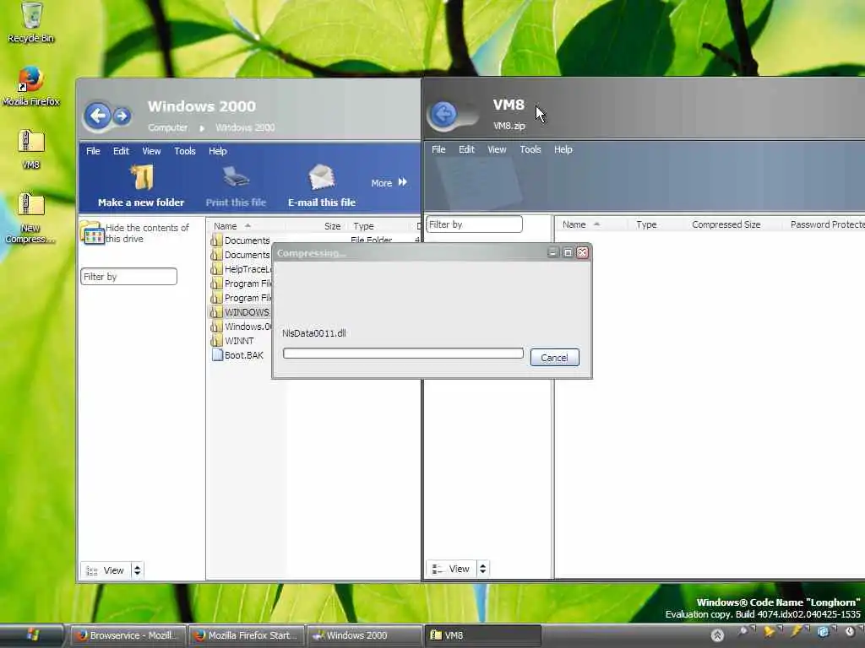Open Edit menu in VM8 window
Screen dimensions: 865x648
[x=466, y=149]
